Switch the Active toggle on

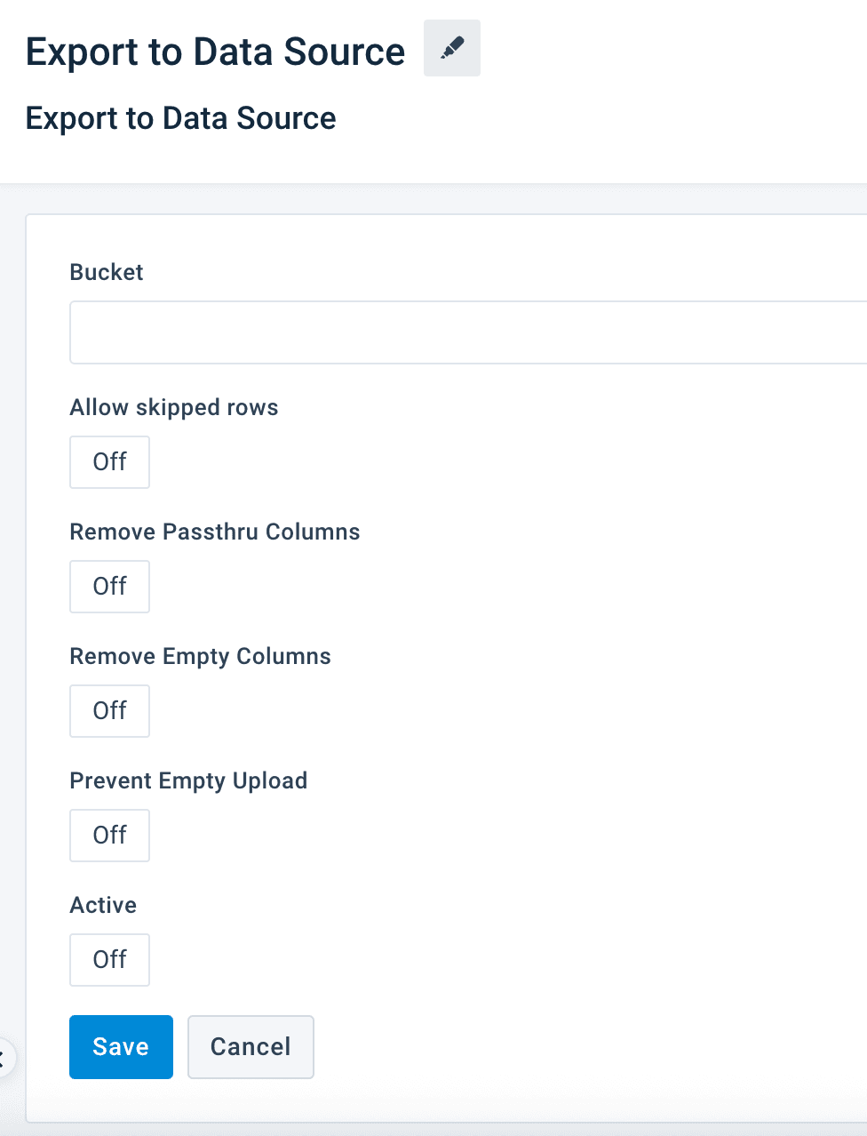[x=110, y=960]
